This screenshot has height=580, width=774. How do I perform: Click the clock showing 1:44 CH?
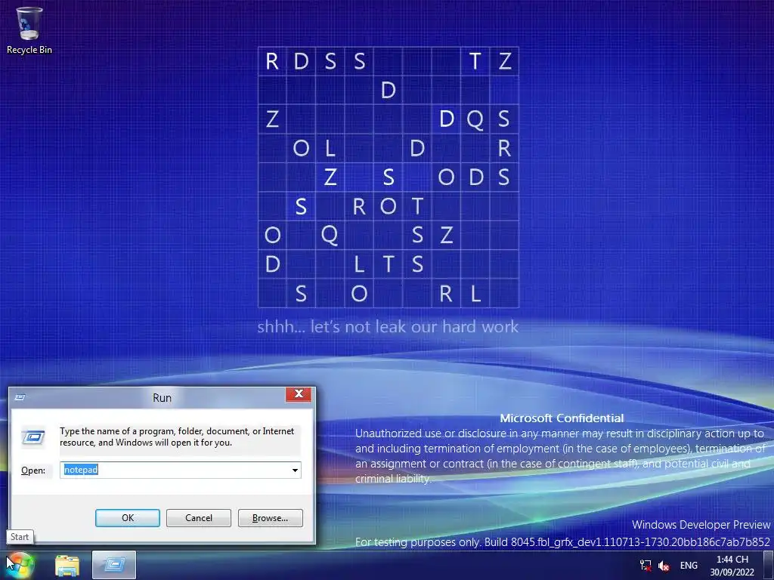(732, 560)
